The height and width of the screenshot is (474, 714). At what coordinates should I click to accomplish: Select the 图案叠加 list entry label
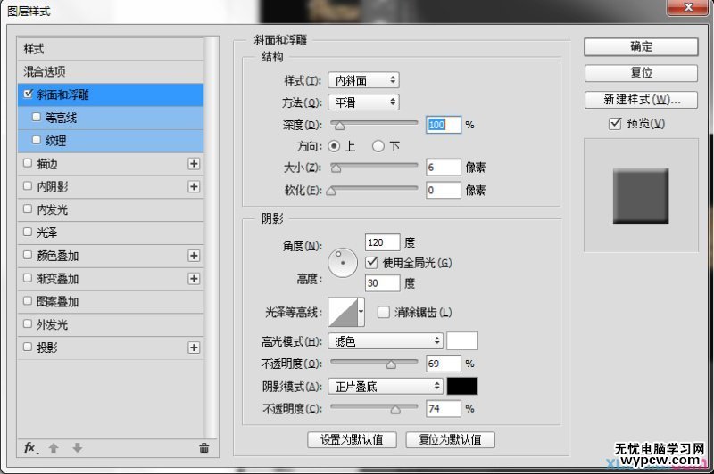click(58, 301)
